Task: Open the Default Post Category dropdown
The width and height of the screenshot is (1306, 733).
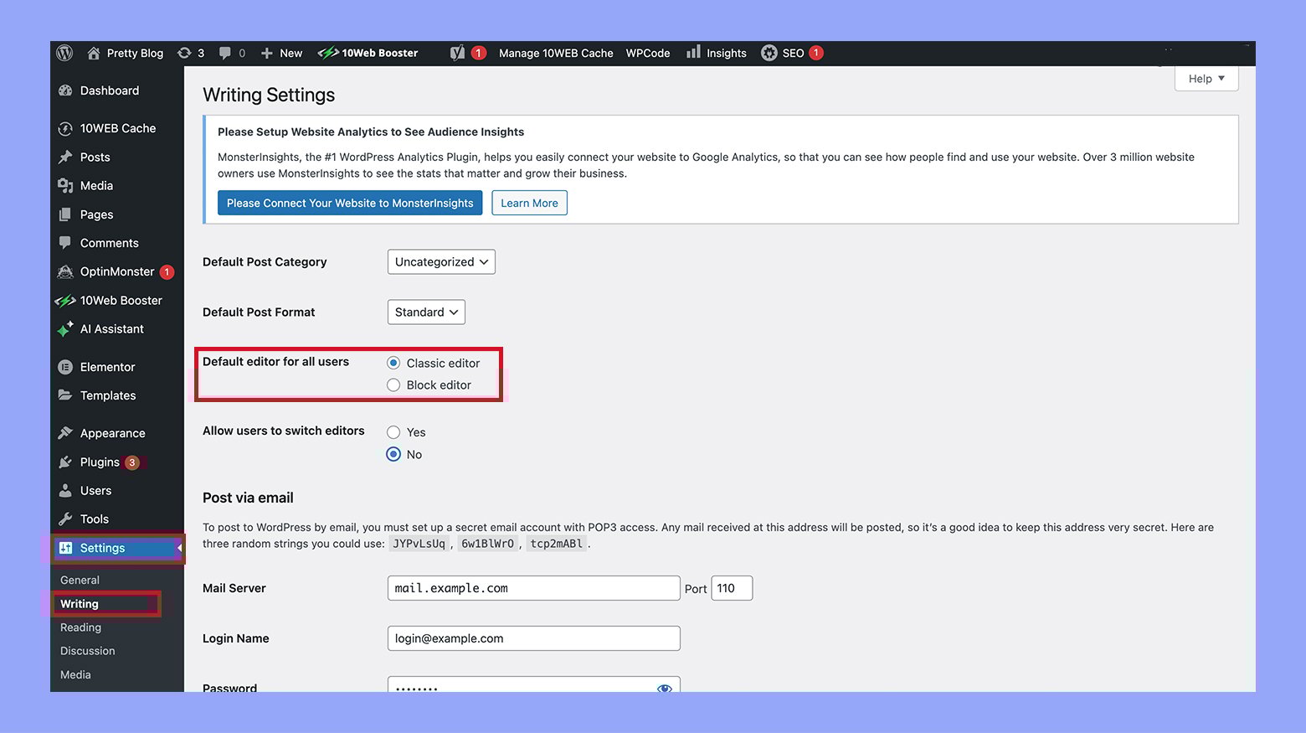Action: click(x=441, y=261)
